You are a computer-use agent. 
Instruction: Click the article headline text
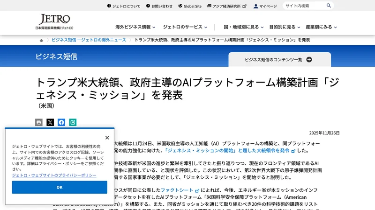point(187,89)
